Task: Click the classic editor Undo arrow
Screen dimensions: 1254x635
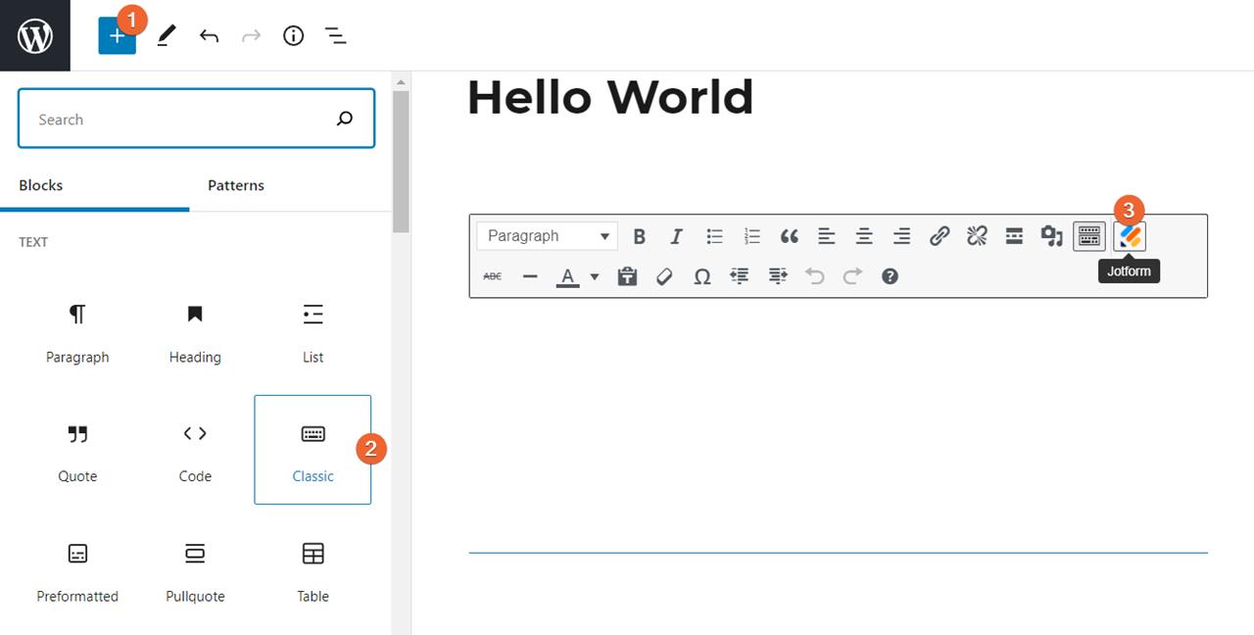Action: point(815,276)
